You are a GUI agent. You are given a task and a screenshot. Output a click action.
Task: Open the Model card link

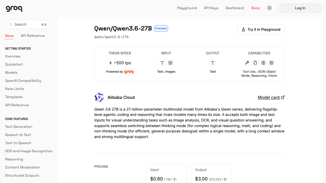[x=269, y=97]
